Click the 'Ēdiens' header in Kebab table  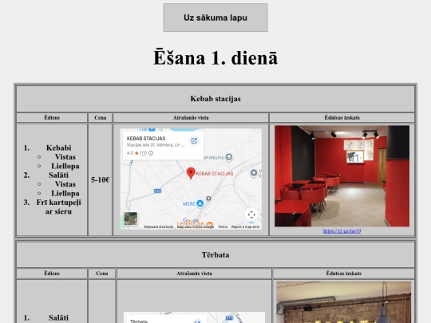52,117
